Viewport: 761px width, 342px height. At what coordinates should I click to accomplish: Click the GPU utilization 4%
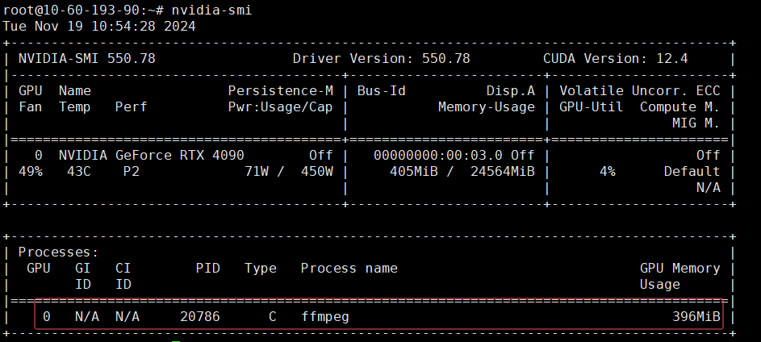point(607,171)
